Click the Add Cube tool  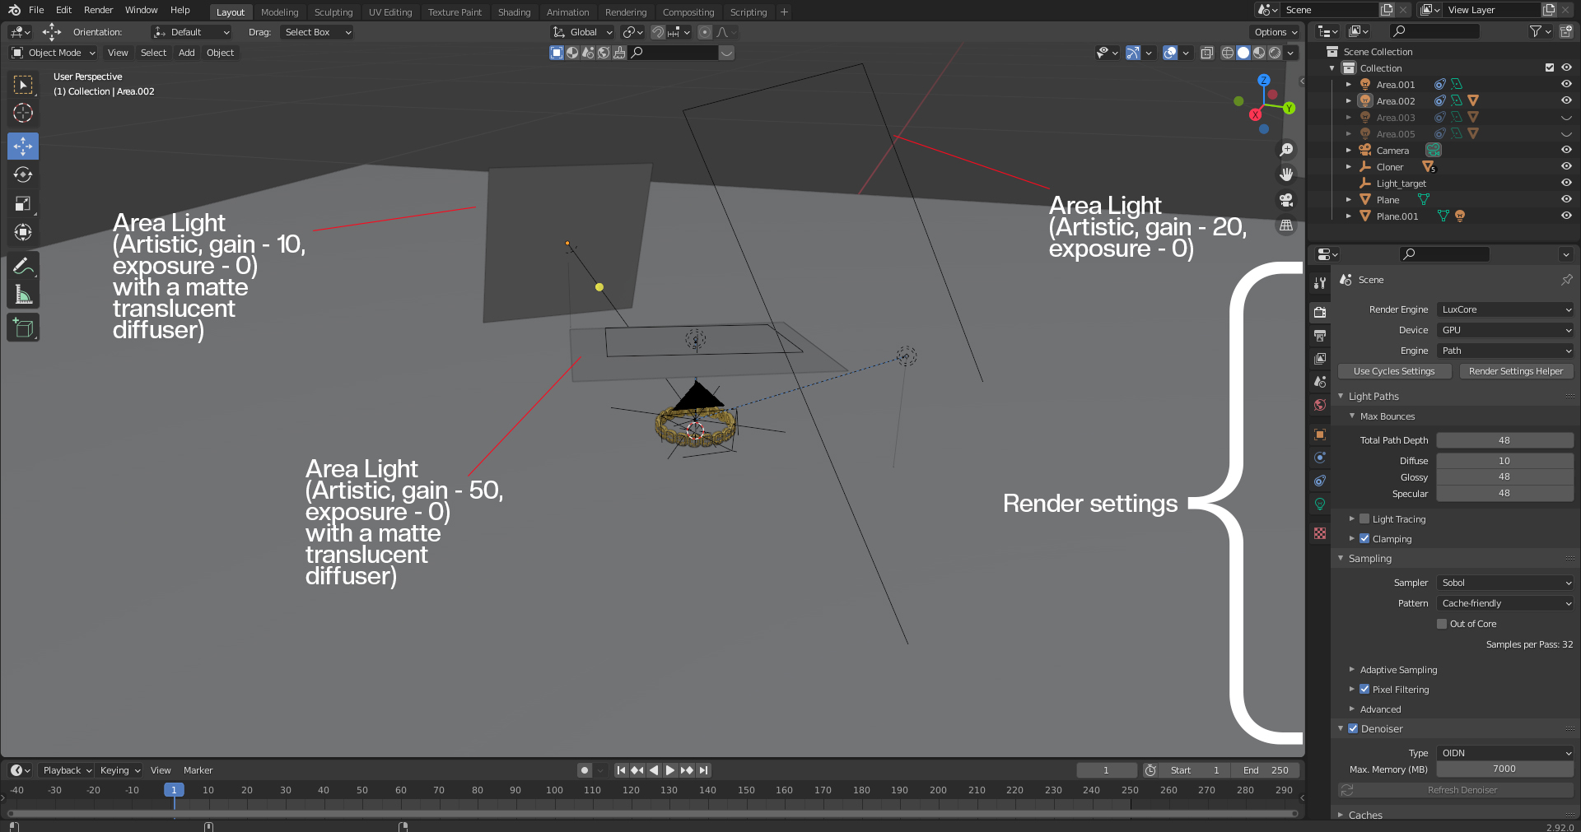[23, 328]
